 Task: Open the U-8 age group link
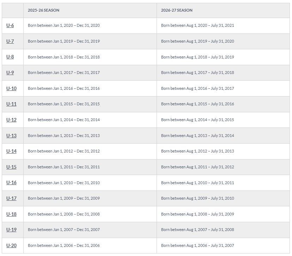10,57
